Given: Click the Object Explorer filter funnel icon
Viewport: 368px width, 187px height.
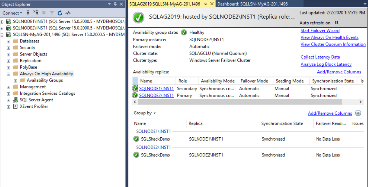Looking at the screenshot, I should (x=52, y=13).
